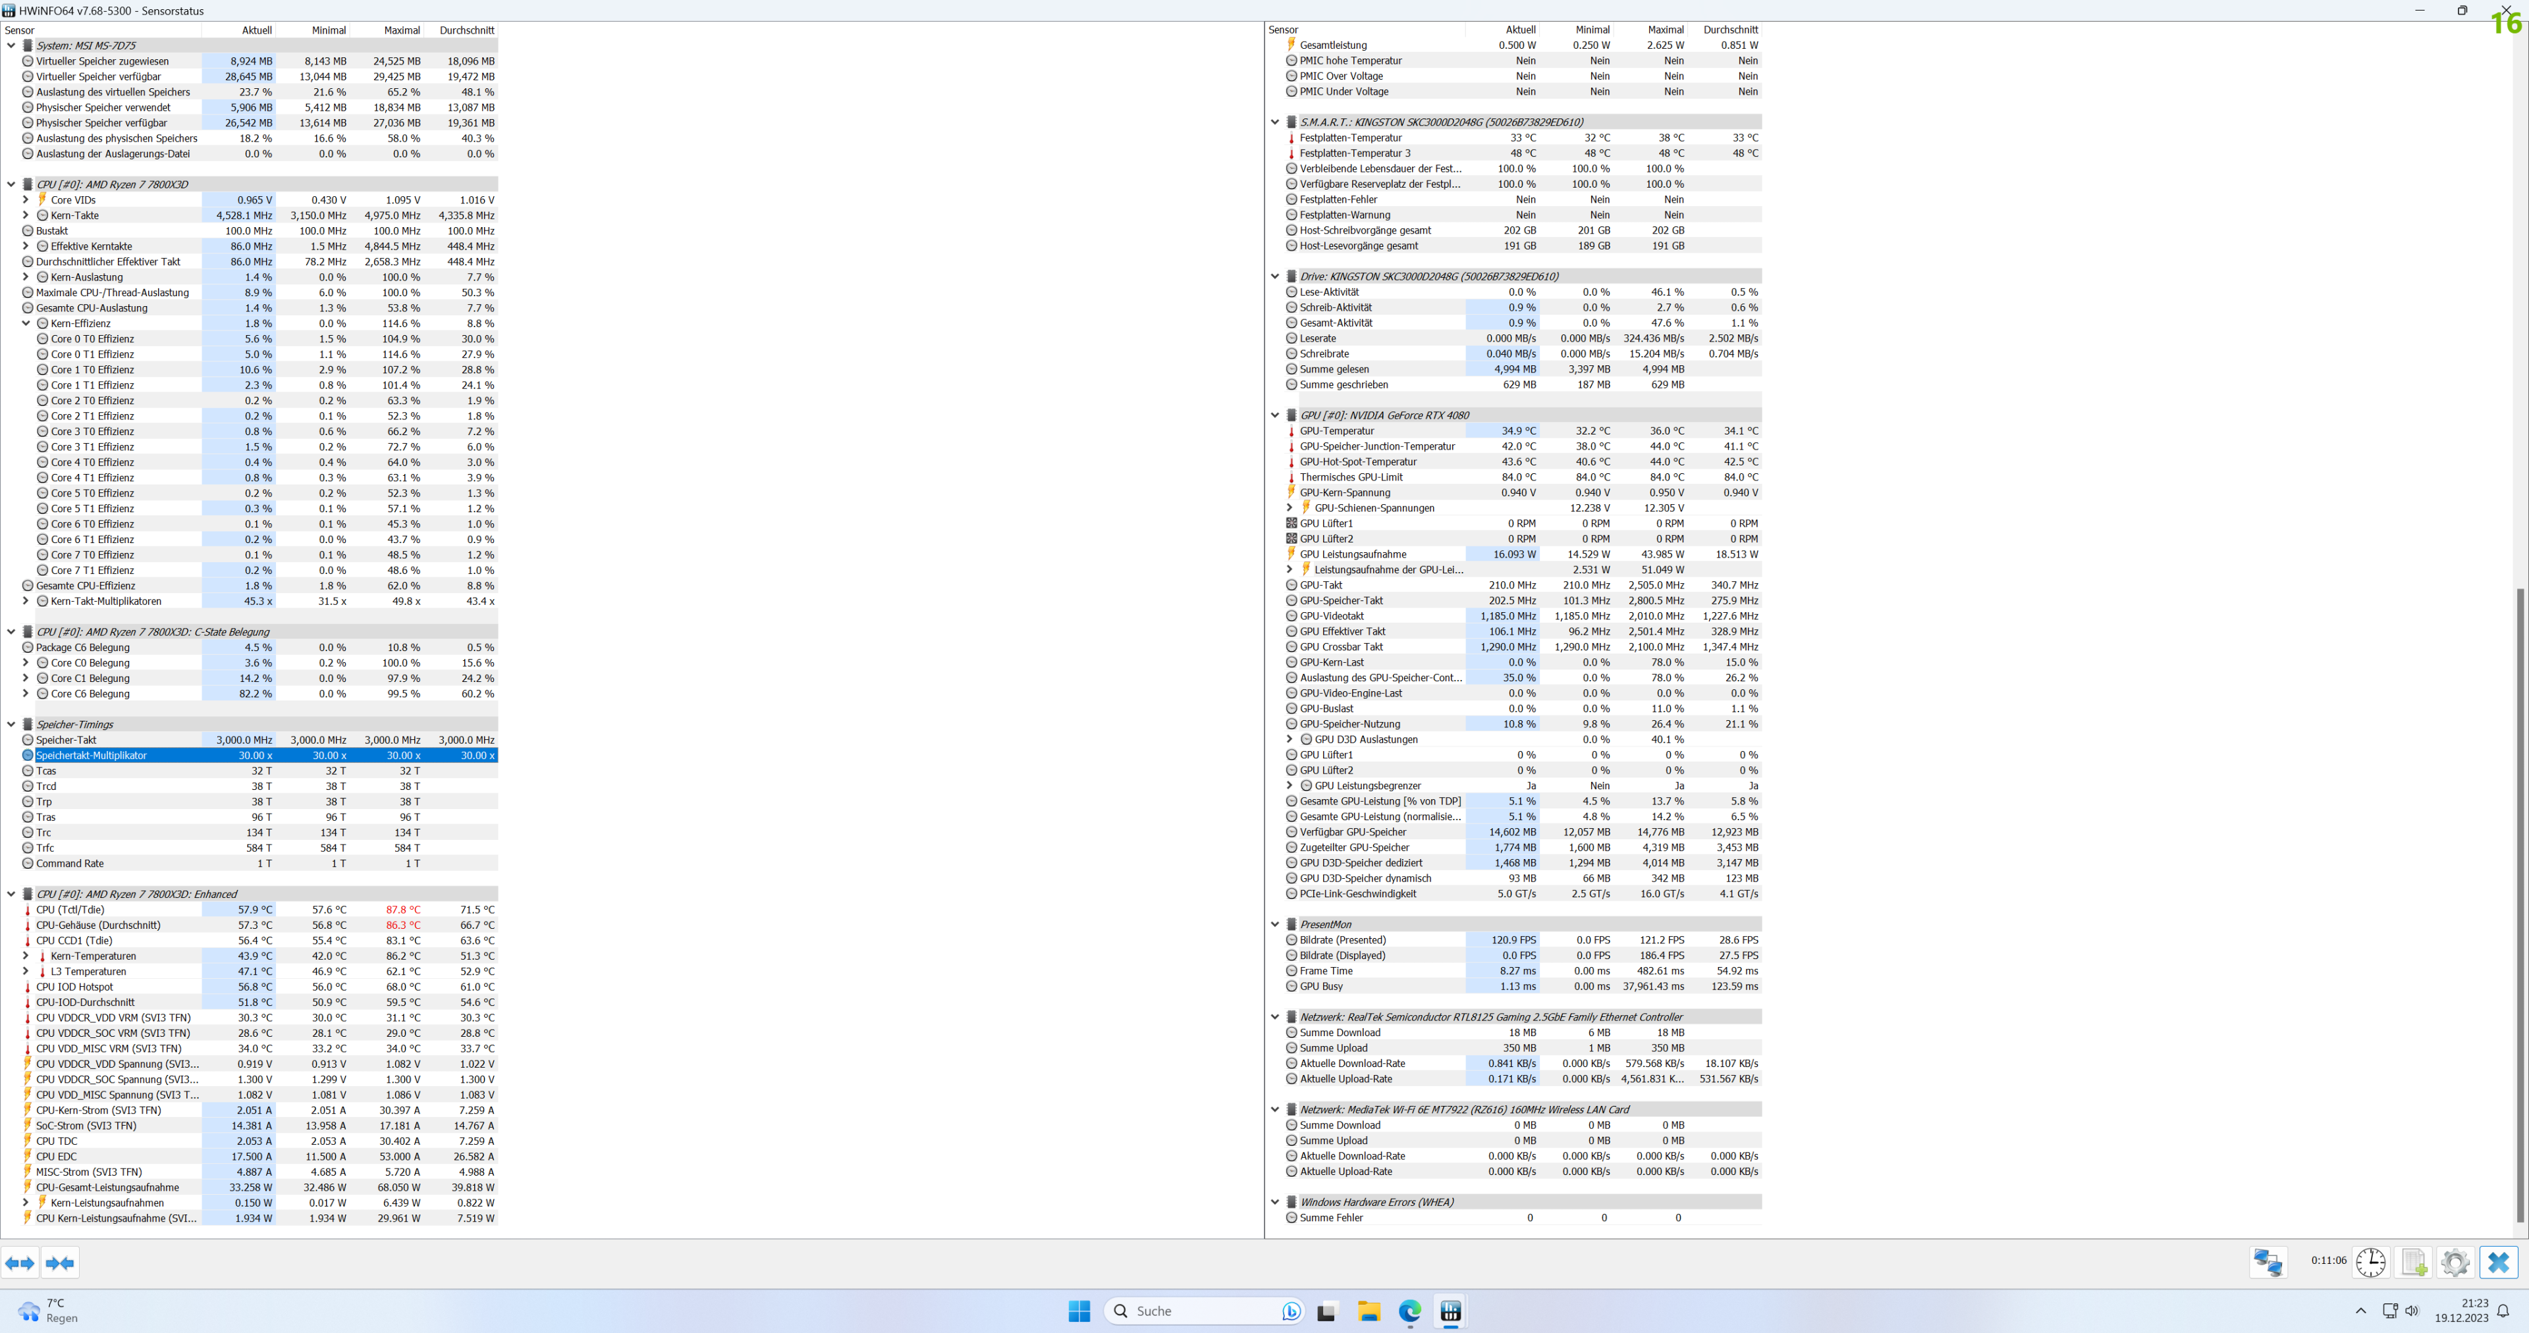The image size is (2529, 1333).
Task: Open File Explorer from the taskbar
Action: (1369, 1311)
